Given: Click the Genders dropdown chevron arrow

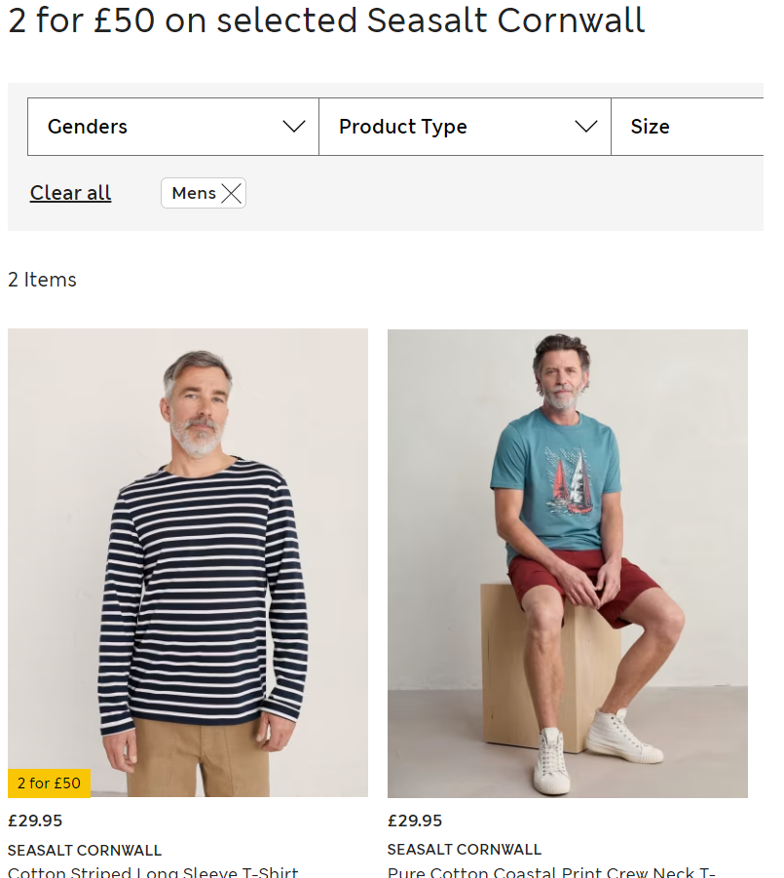Looking at the screenshot, I should [x=293, y=127].
